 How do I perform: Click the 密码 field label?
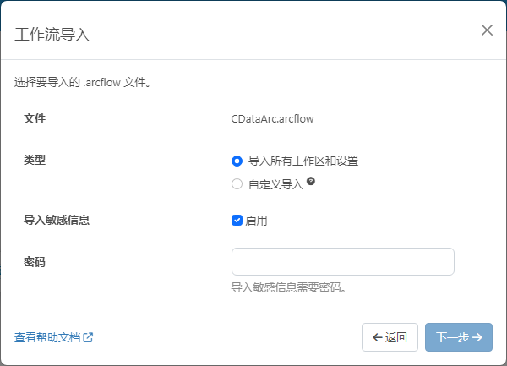pos(35,262)
